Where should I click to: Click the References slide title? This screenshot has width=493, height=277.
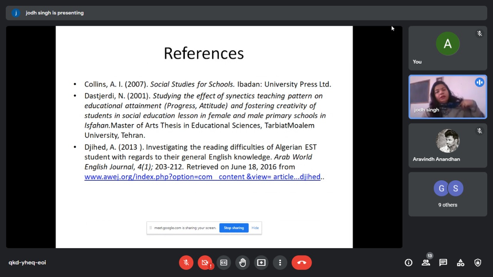(x=204, y=53)
